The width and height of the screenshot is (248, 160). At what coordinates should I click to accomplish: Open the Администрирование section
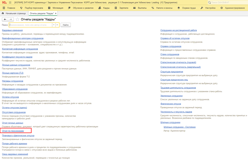232,8
